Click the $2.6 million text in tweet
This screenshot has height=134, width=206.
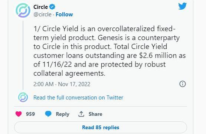(x=158, y=55)
